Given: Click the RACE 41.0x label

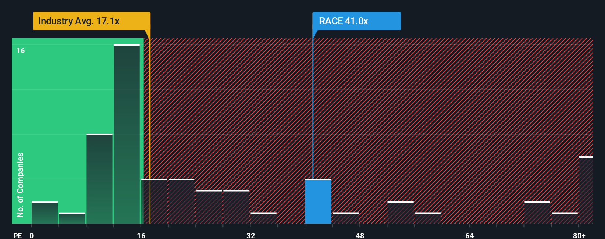Looking at the screenshot, I should tap(356, 21).
